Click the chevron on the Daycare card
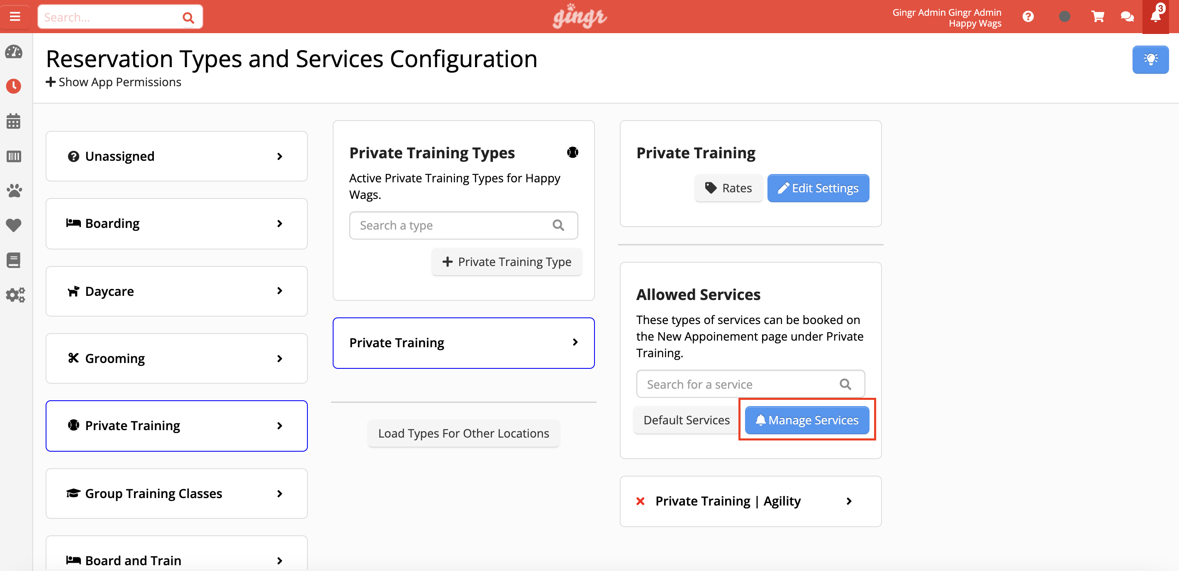This screenshot has width=1179, height=571. pos(280,291)
